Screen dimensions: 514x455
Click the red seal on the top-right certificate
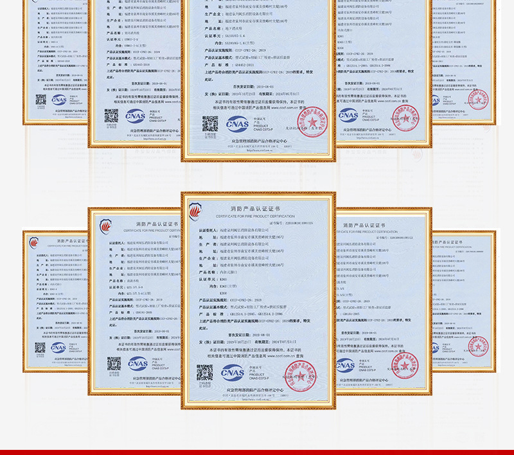[x=476, y=99]
